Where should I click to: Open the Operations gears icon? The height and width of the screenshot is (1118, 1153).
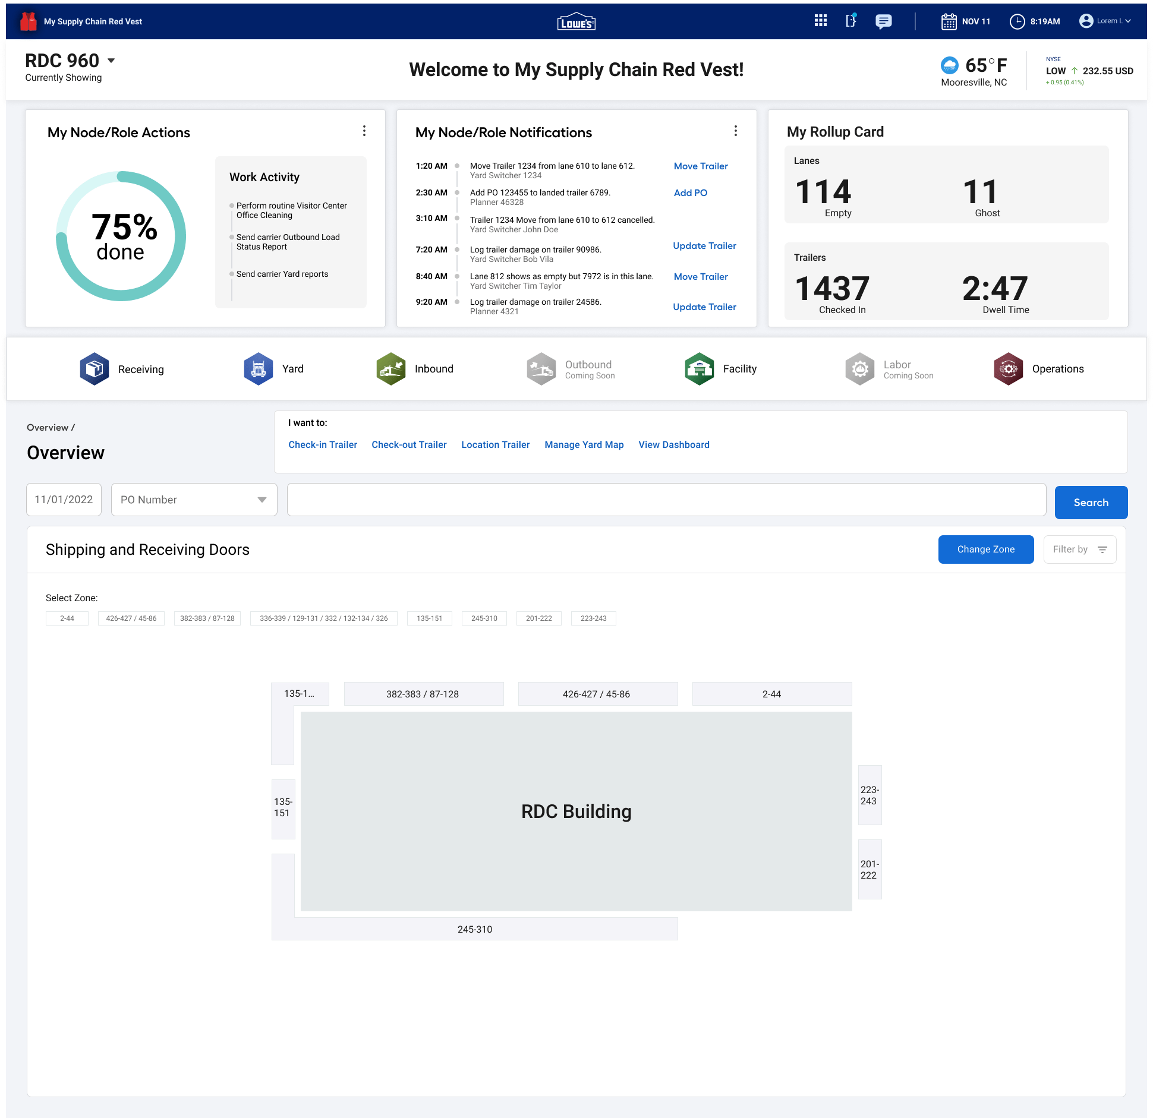point(1008,368)
